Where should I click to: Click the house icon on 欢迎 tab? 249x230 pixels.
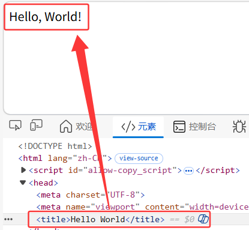click(66, 126)
